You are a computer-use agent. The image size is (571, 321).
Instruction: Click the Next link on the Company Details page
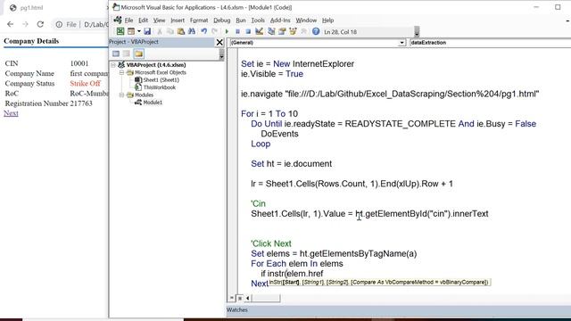point(11,113)
